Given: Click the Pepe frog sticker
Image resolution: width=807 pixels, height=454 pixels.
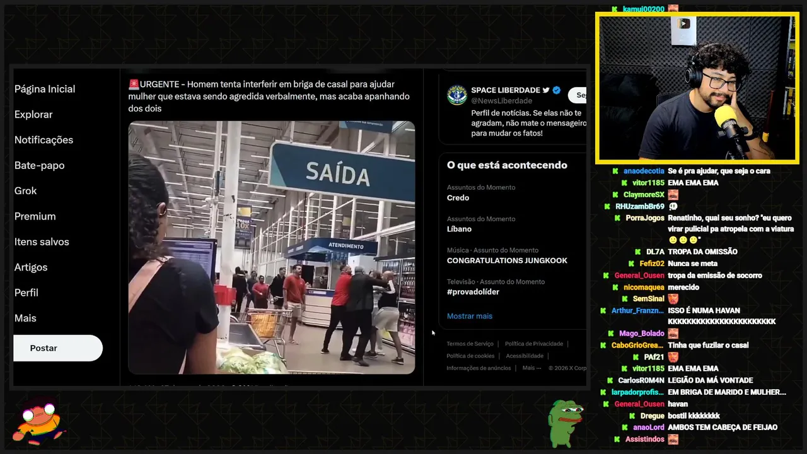Looking at the screenshot, I should click(x=565, y=423).
